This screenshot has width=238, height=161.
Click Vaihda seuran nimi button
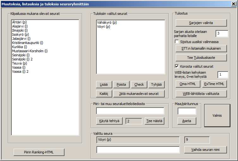[x=205, y=150]
